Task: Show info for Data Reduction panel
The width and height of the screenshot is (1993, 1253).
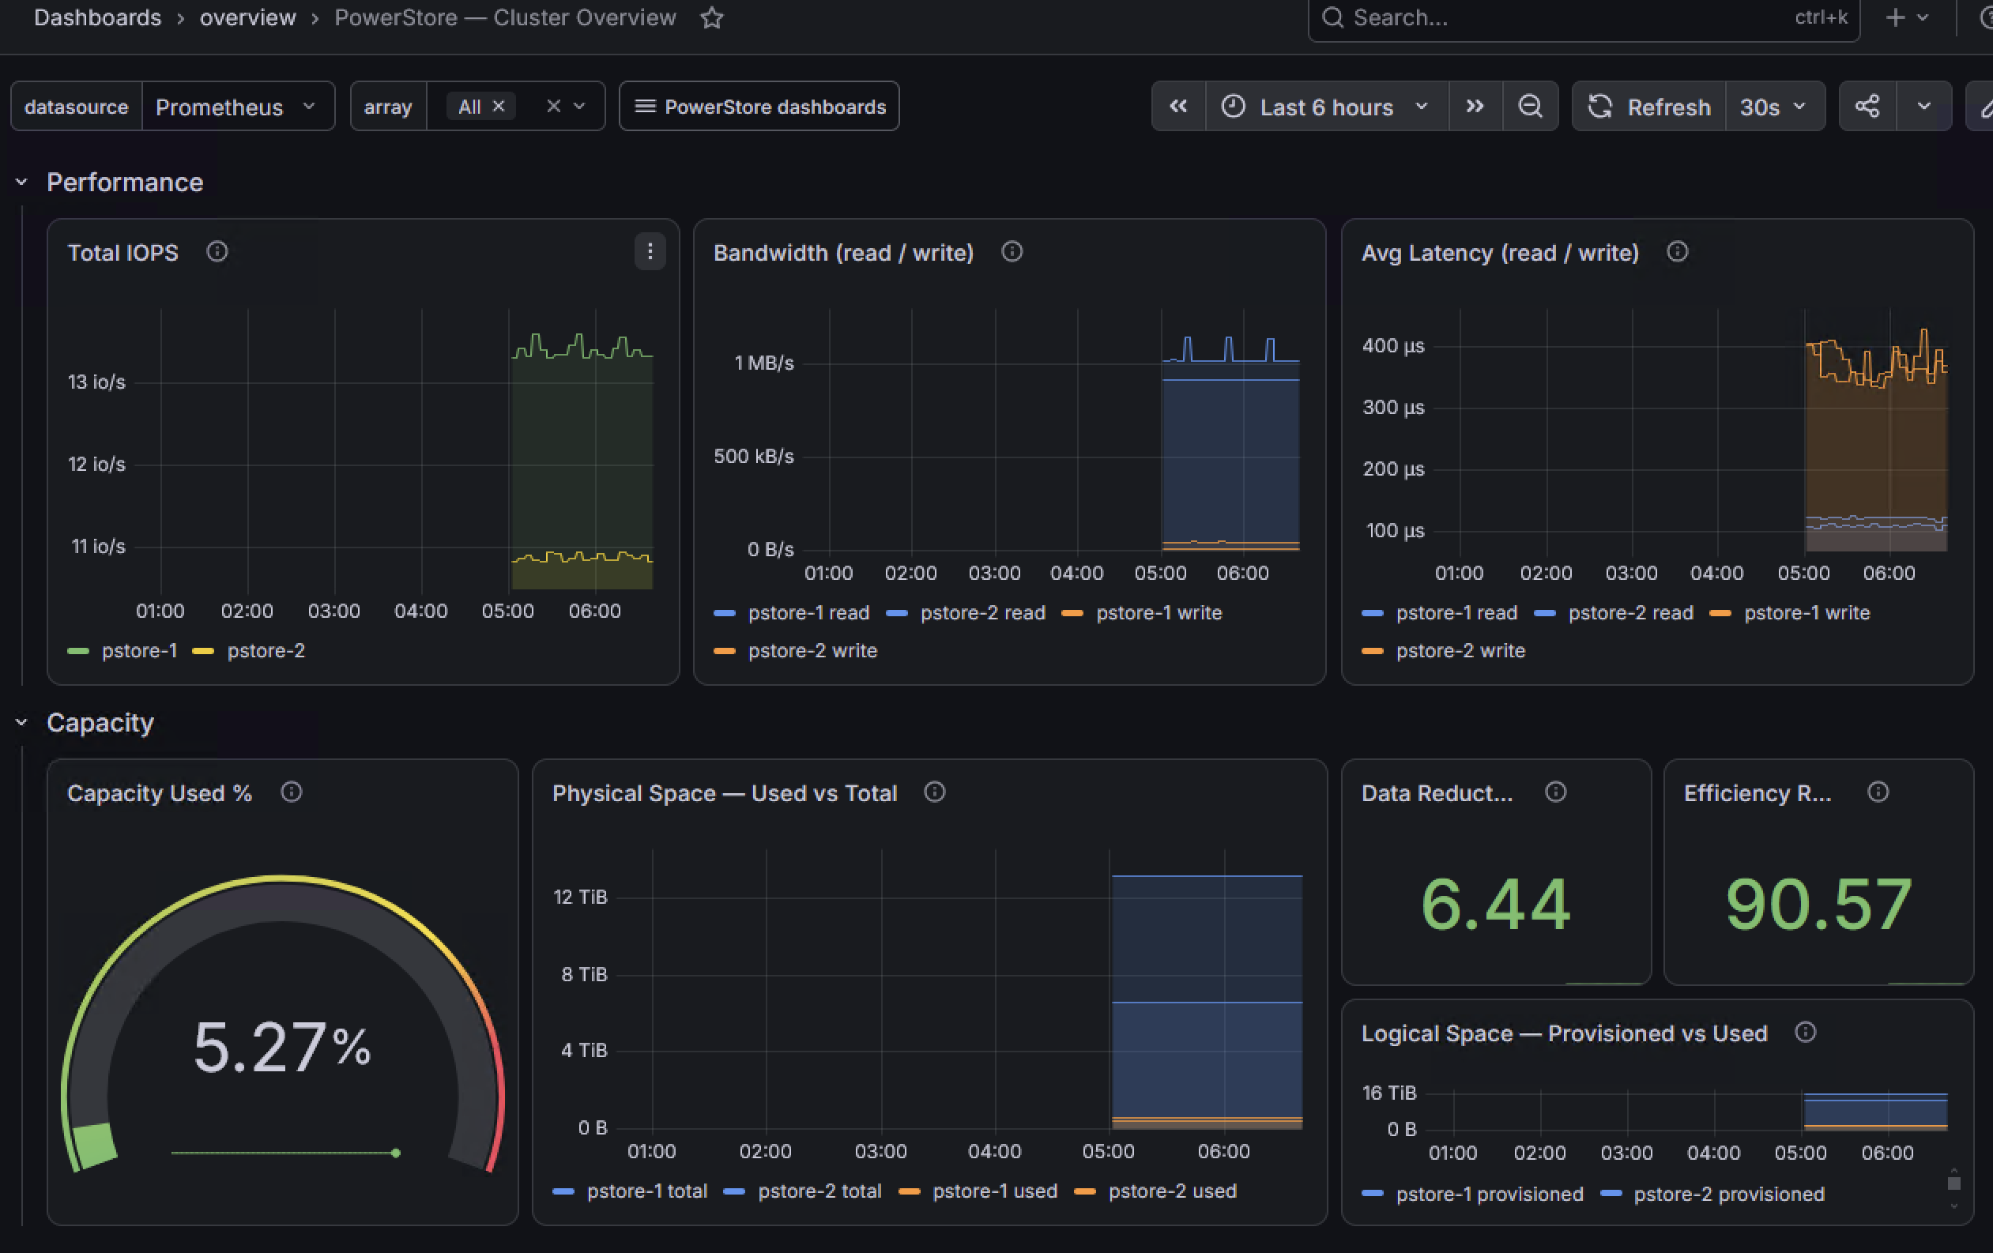Action: [1555, 792]
